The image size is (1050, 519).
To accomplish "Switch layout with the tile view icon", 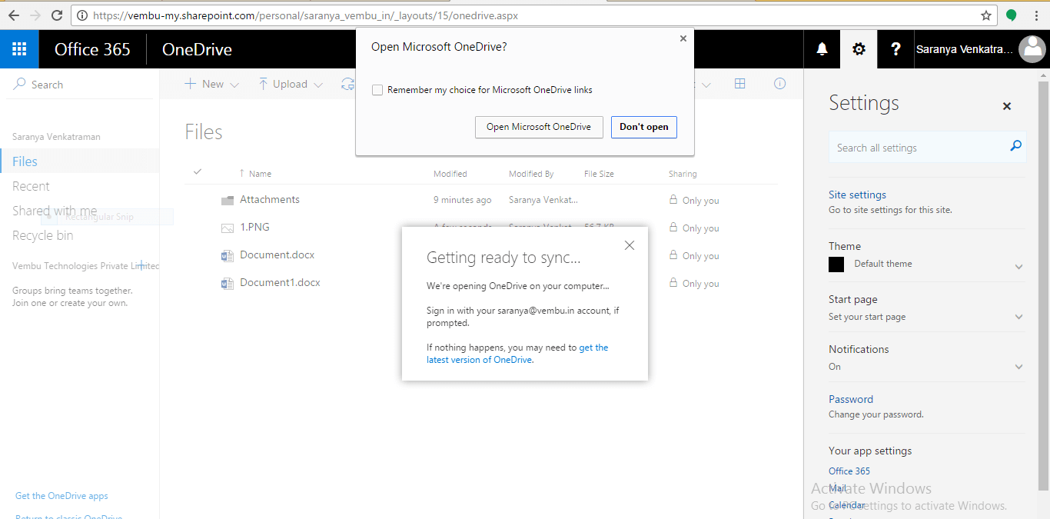I will [739, 83].
